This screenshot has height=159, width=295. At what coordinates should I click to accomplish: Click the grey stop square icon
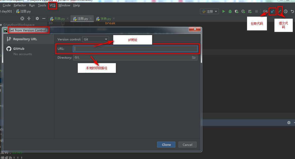[x=256, y=11]
